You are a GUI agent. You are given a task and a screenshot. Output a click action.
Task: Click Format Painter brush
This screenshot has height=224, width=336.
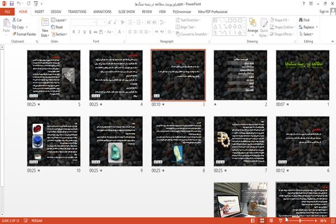(x=24, y=34)
